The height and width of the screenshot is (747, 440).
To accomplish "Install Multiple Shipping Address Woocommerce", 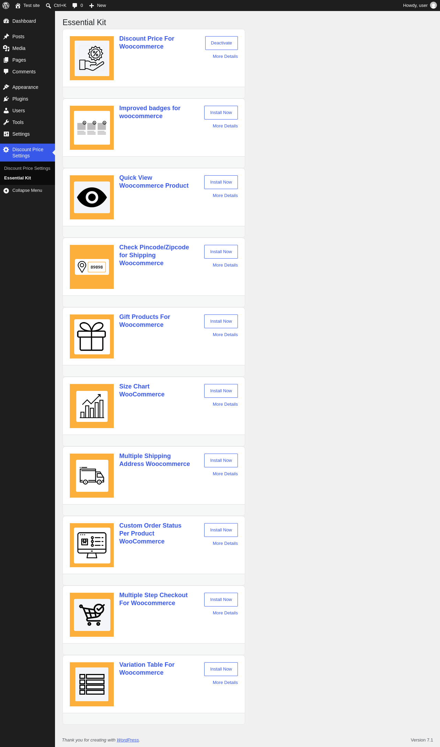I will coord(221,460).
